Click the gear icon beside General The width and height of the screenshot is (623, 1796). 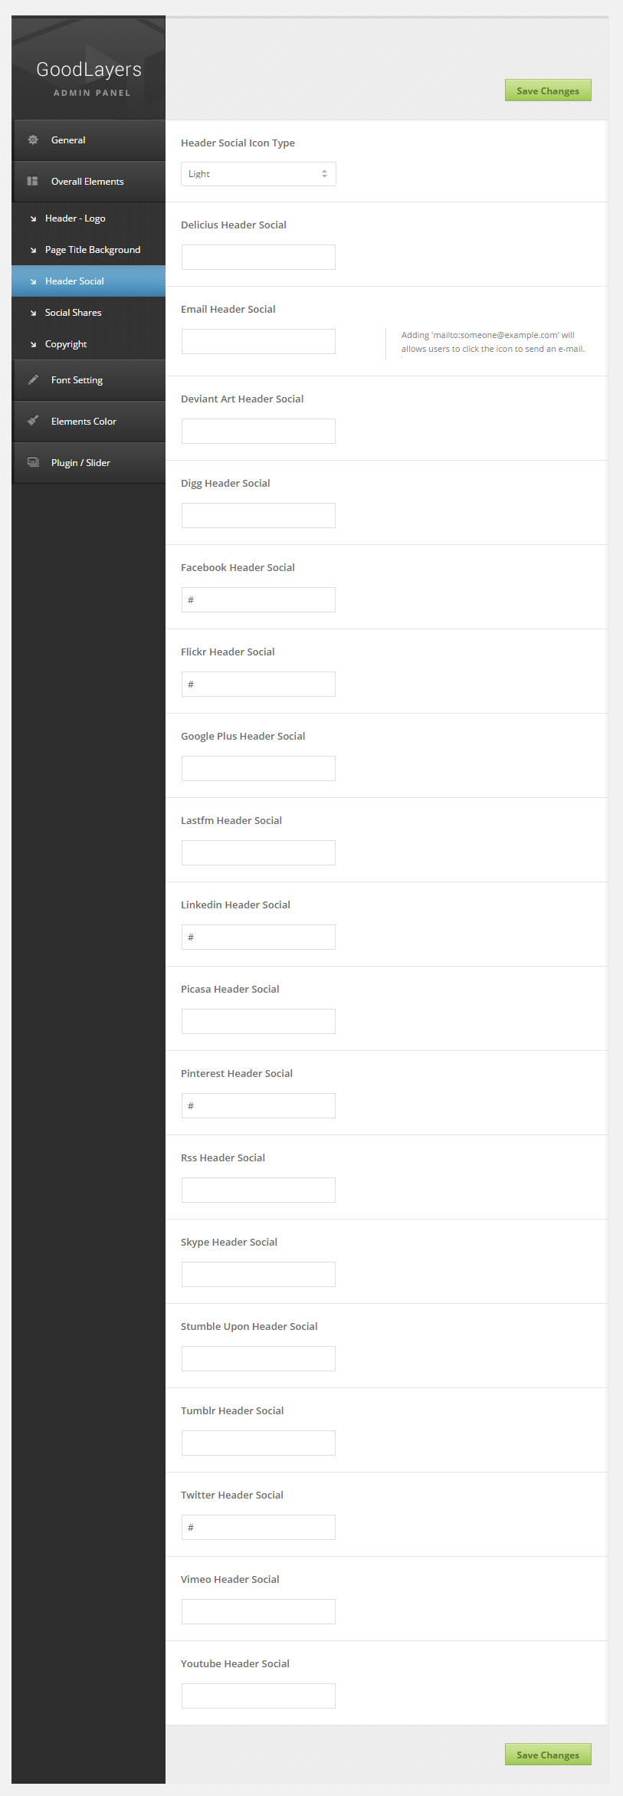tap(33, 140)
